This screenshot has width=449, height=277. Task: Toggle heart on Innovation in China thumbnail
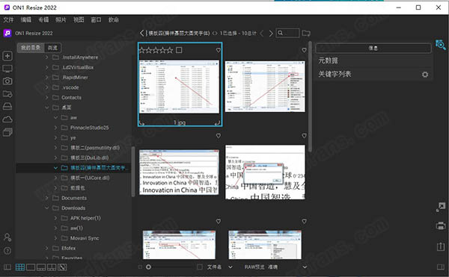tap(219, 136)
